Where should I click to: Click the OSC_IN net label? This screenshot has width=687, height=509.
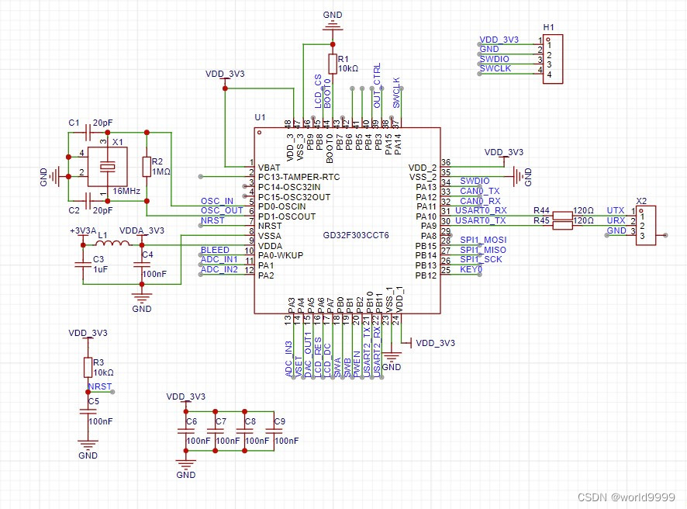coord(217,201)
